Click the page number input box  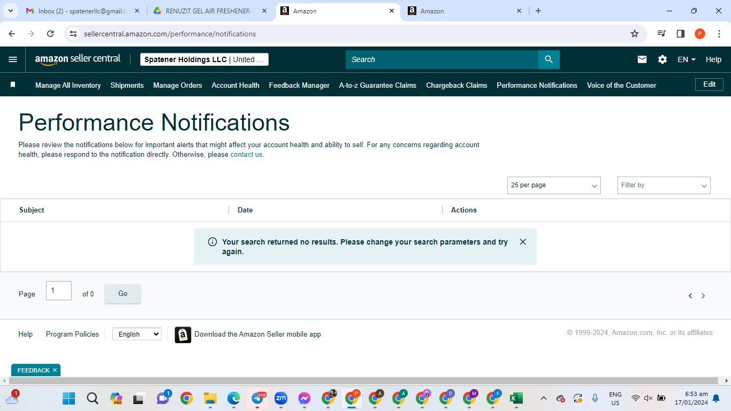59,291
